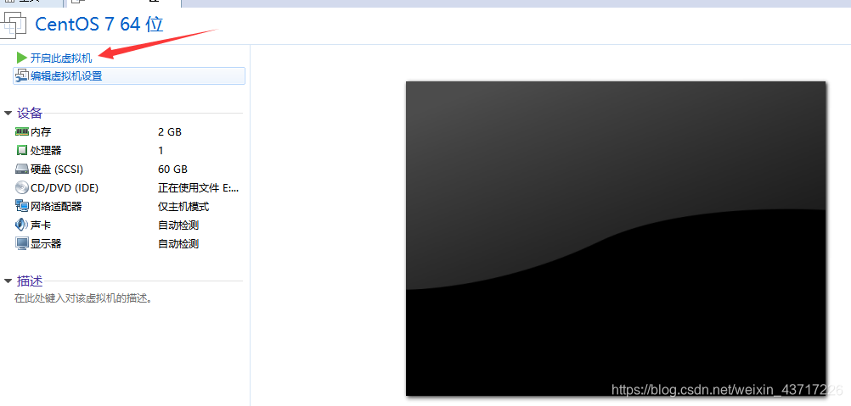Click the hard disk (SCSI) icon
Image resolution: width=851 pixels, height=406 pixels.
click(22, 169)
